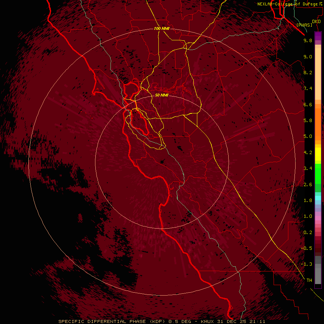Click the (KDP) text in the caption
The width and height of the screenshot is (324, 324).
157,321
